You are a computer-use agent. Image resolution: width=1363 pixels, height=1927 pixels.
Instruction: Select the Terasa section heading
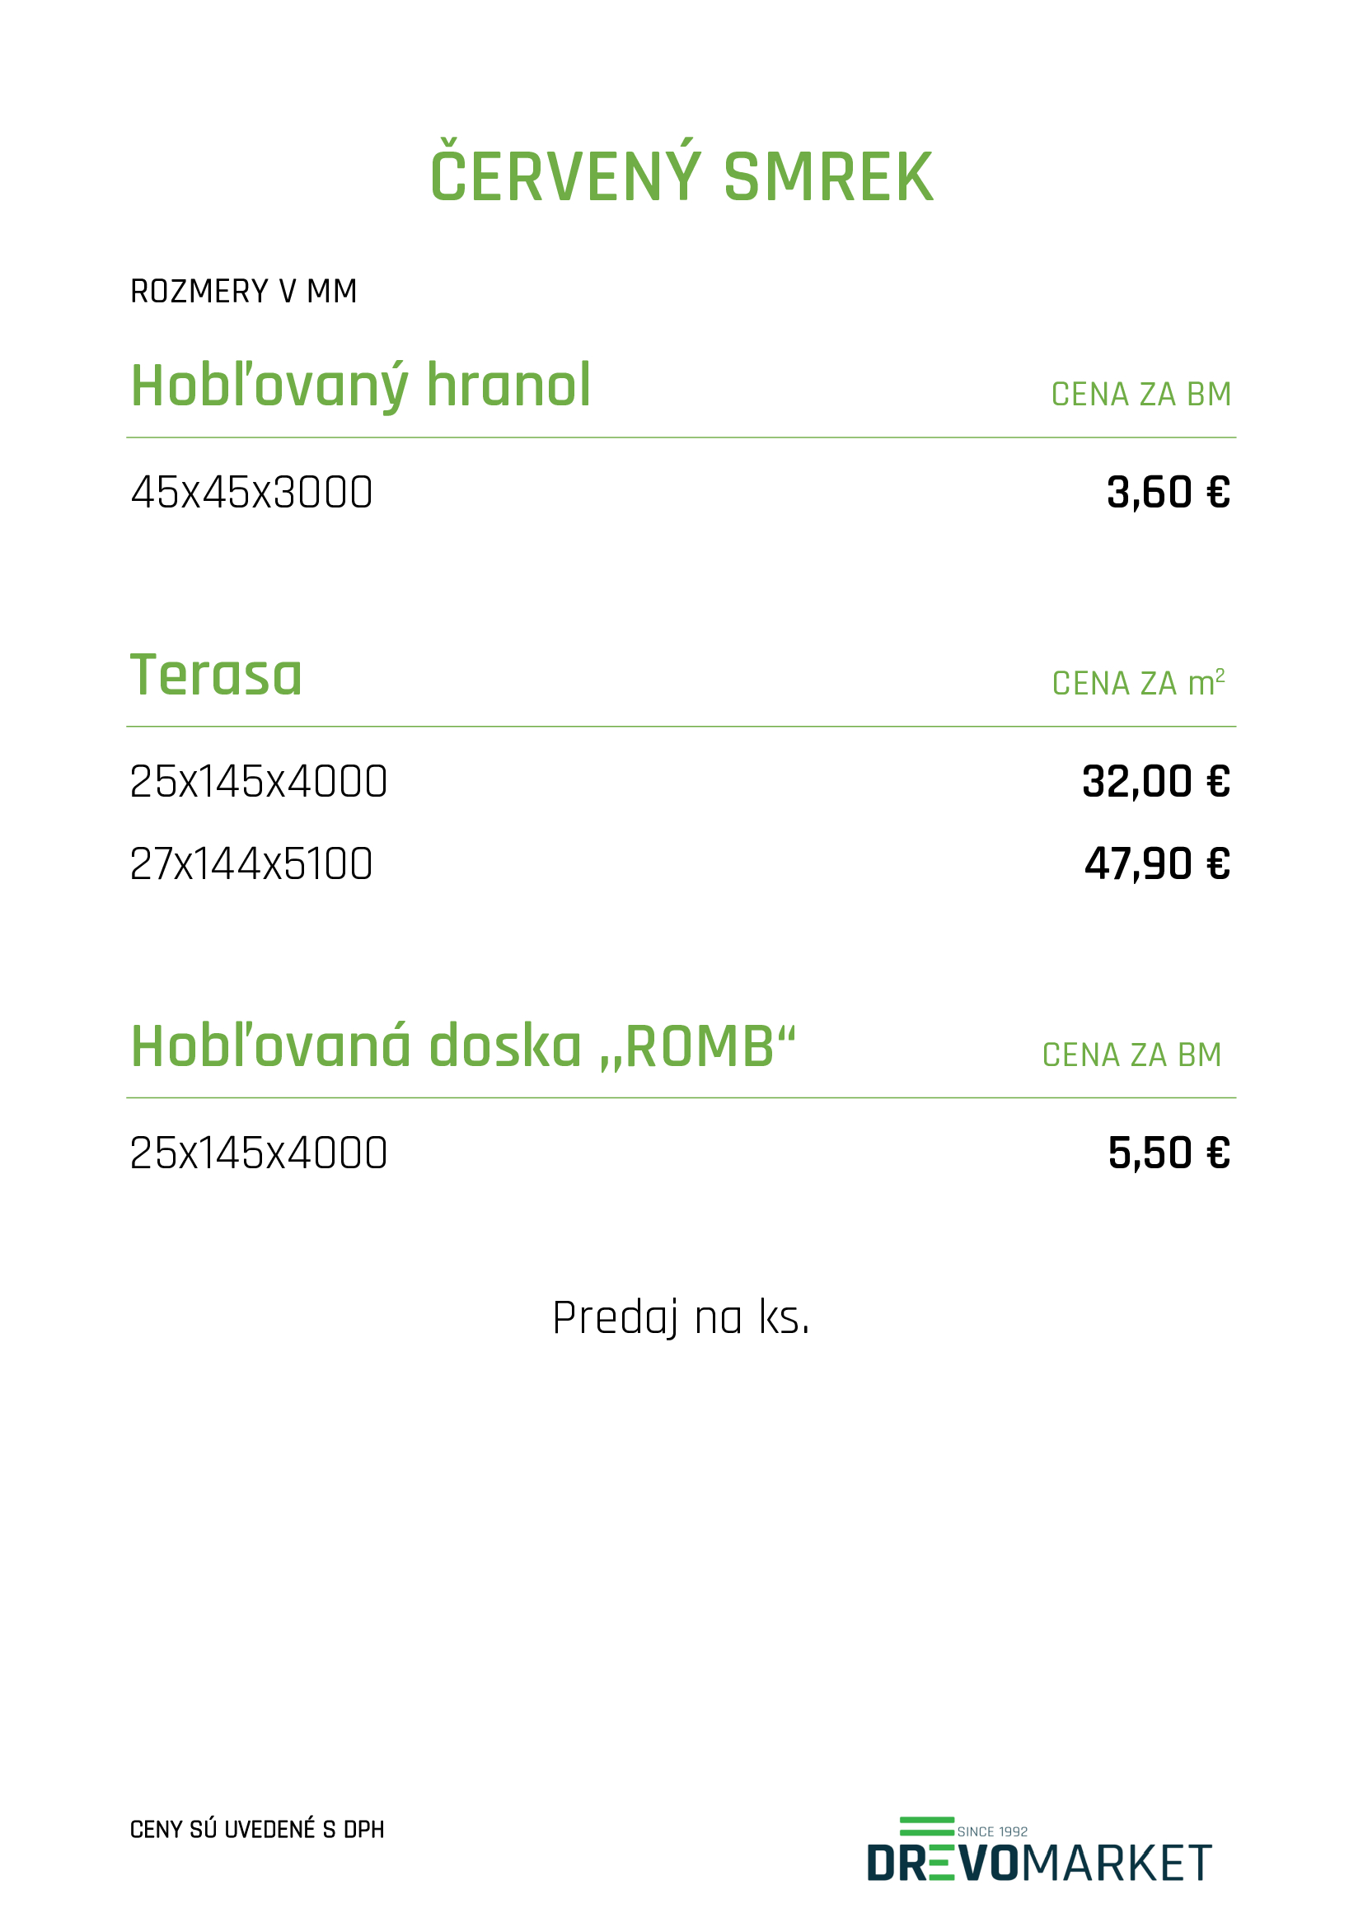tap(216, 675)
